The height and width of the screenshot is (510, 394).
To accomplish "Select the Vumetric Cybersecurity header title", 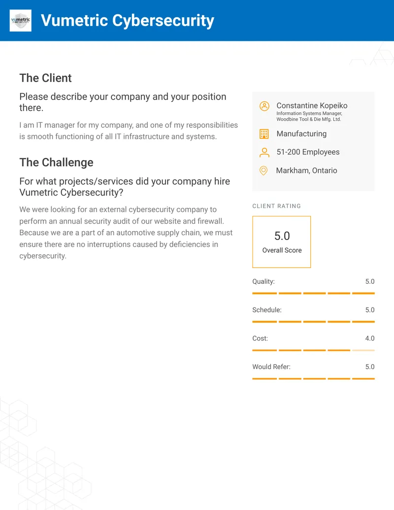I will [128, 21].
